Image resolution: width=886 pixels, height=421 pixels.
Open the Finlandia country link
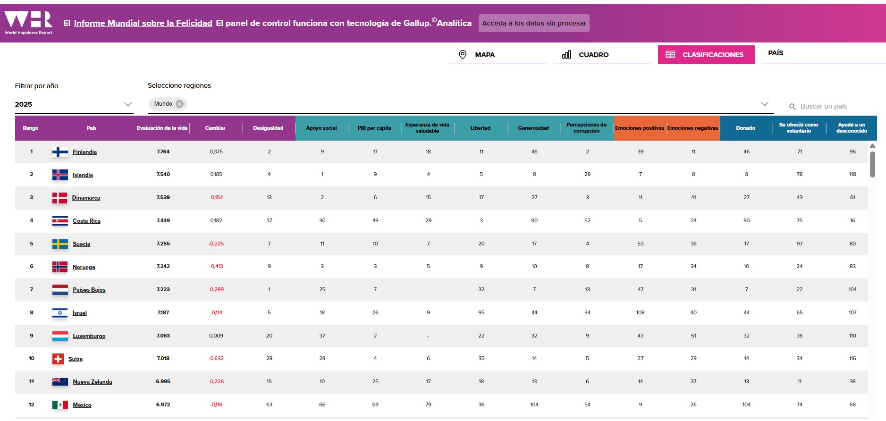point(84,152)
